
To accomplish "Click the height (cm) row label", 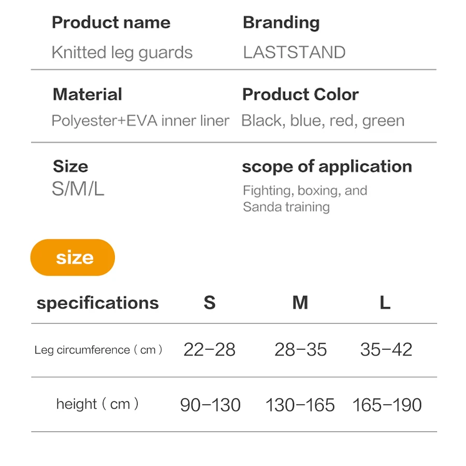I will click(x=97, y=404).
